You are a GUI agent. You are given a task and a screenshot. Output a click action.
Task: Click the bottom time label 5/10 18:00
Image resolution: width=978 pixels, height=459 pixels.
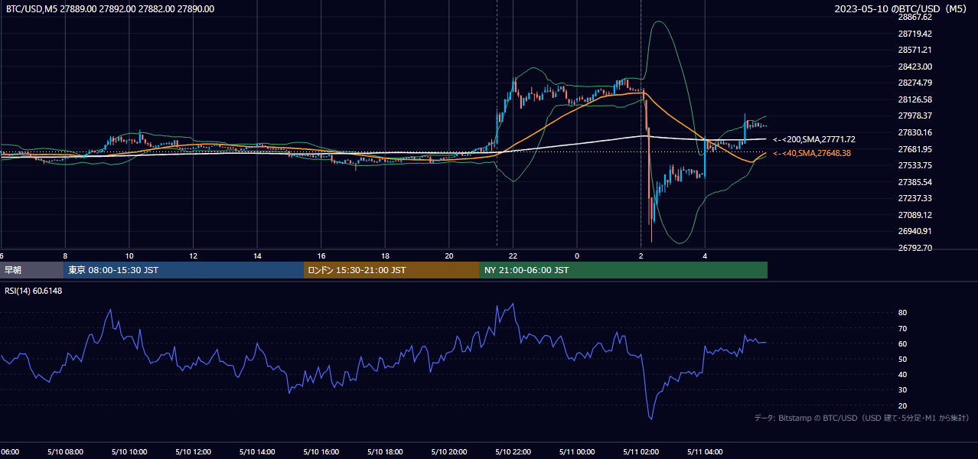pyautogui.click(x=384, y=452)
